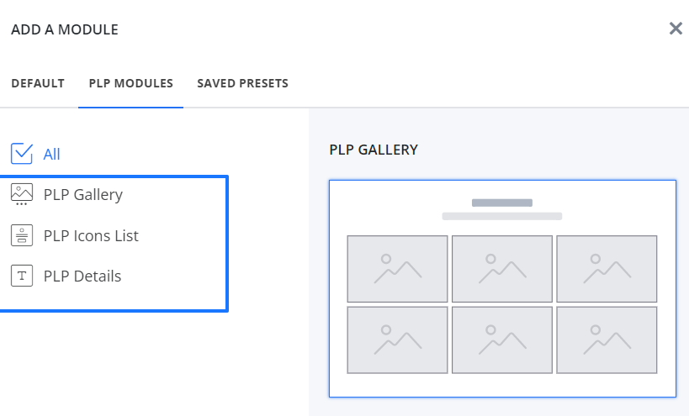Click the PLP Icons List icon
The image size is (689, 416).
[x=22, y=235]
